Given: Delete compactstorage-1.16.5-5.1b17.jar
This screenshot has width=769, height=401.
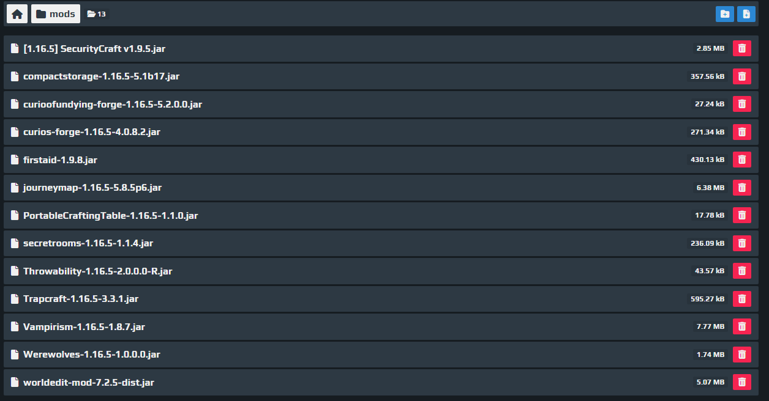Looking at the screenshot, I should pos(742,76).
